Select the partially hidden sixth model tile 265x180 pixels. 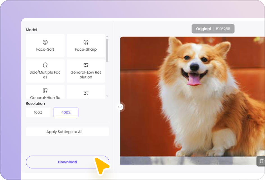pyautogui.click(x=86, y=93)
